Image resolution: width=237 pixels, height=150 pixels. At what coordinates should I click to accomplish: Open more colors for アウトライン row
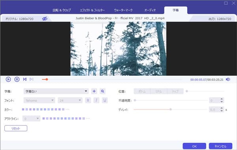(88, 118)
